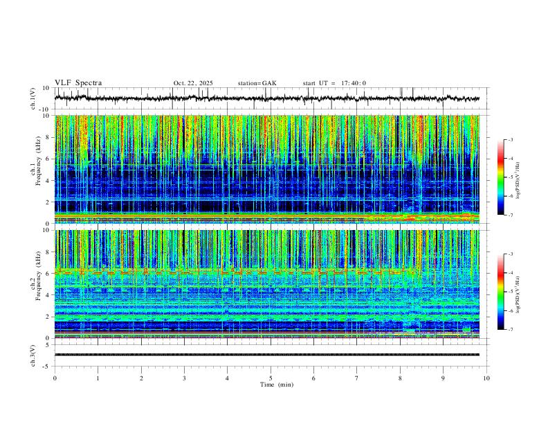Screen dimensions: 548x424
Task: Click the 'ch.3(V)' axis label
Action: pyautogui.click(x=33, y=355)
